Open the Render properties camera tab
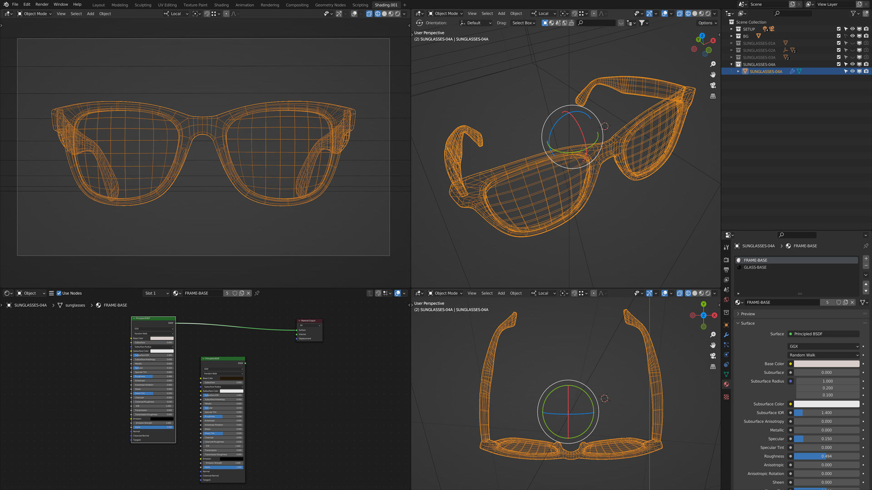Image resolution: width=872 pixels, height=490 pixels. pos(726,260)
